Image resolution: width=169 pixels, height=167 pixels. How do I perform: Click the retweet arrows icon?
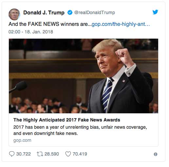click(x=40, y=154)
